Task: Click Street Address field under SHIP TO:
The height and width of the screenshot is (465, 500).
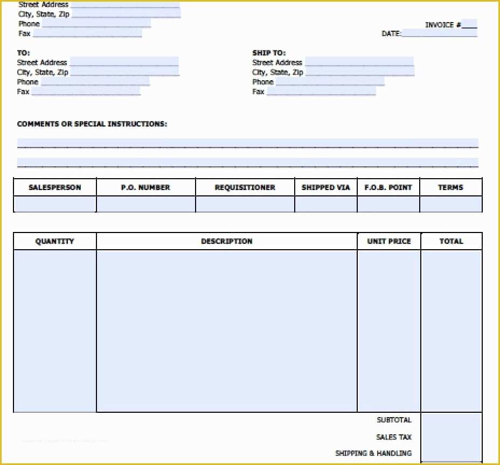Action: click(x=359, y=62)
